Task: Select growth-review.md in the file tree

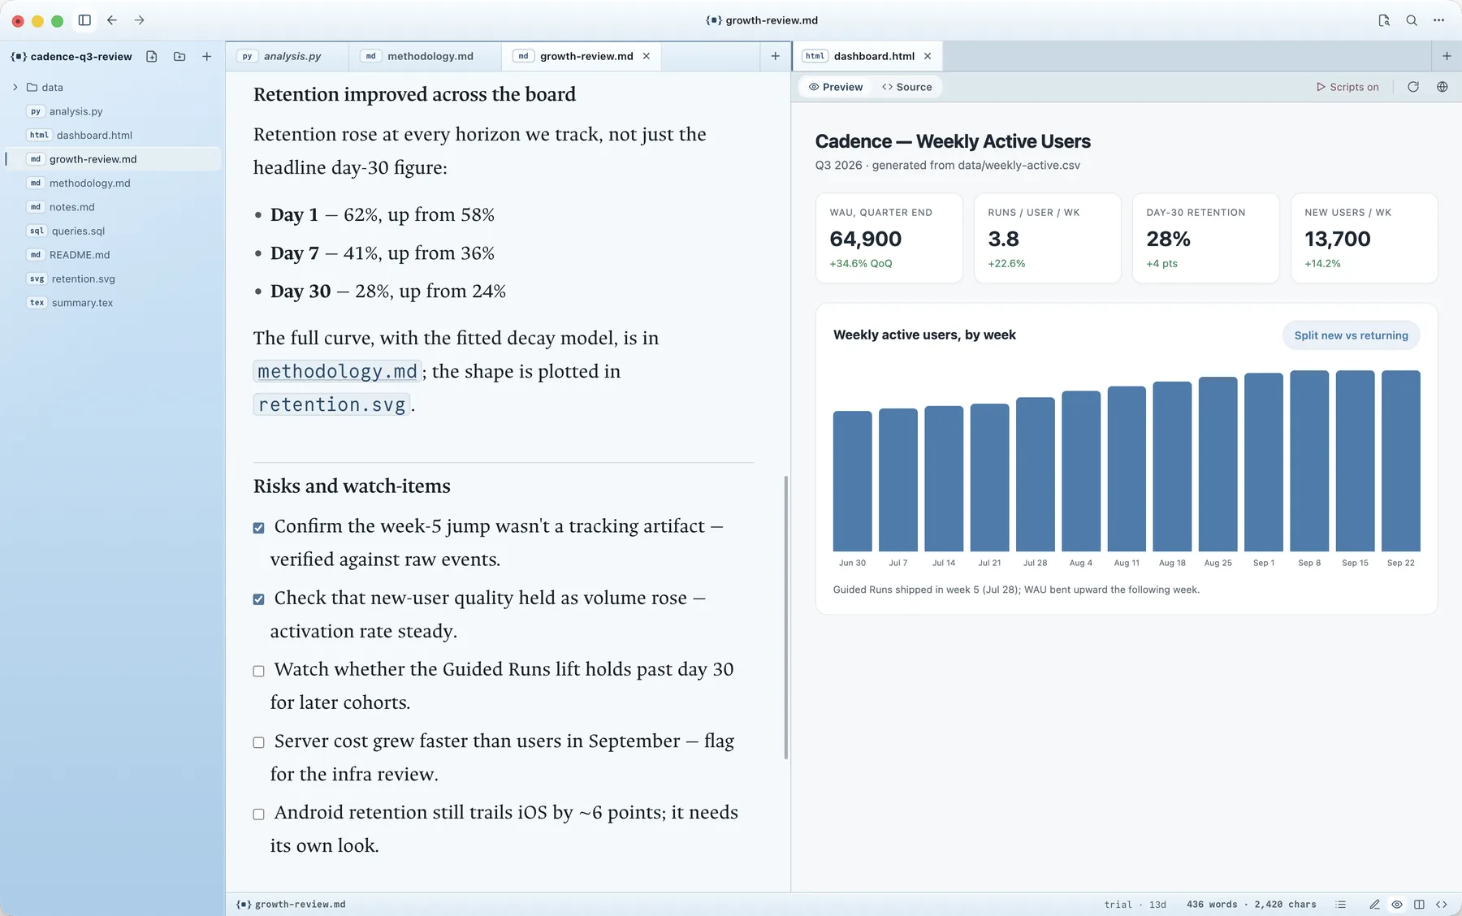Action: pyautogui.click(x=114, y=159)
